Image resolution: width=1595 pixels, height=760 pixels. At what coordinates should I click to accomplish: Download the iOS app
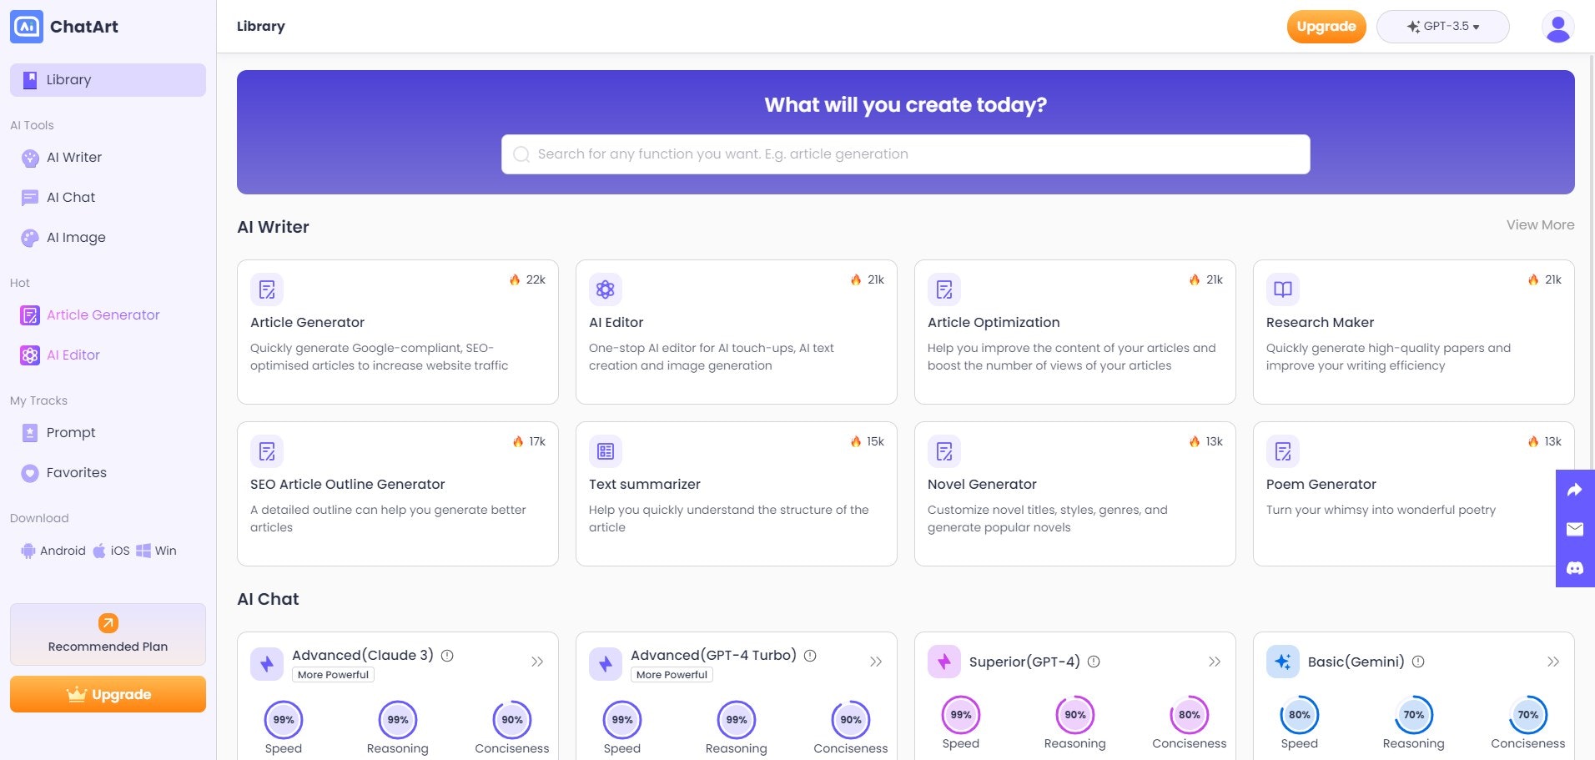tap(111, 551)
